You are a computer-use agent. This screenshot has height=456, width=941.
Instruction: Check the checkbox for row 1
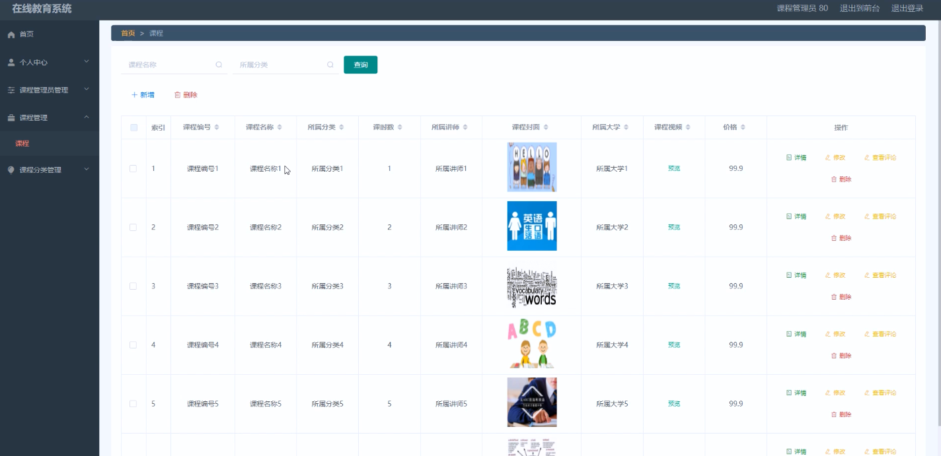point(133,168)
